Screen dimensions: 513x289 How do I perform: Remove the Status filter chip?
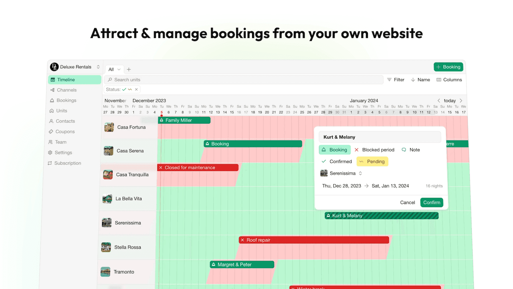[136, 90]
